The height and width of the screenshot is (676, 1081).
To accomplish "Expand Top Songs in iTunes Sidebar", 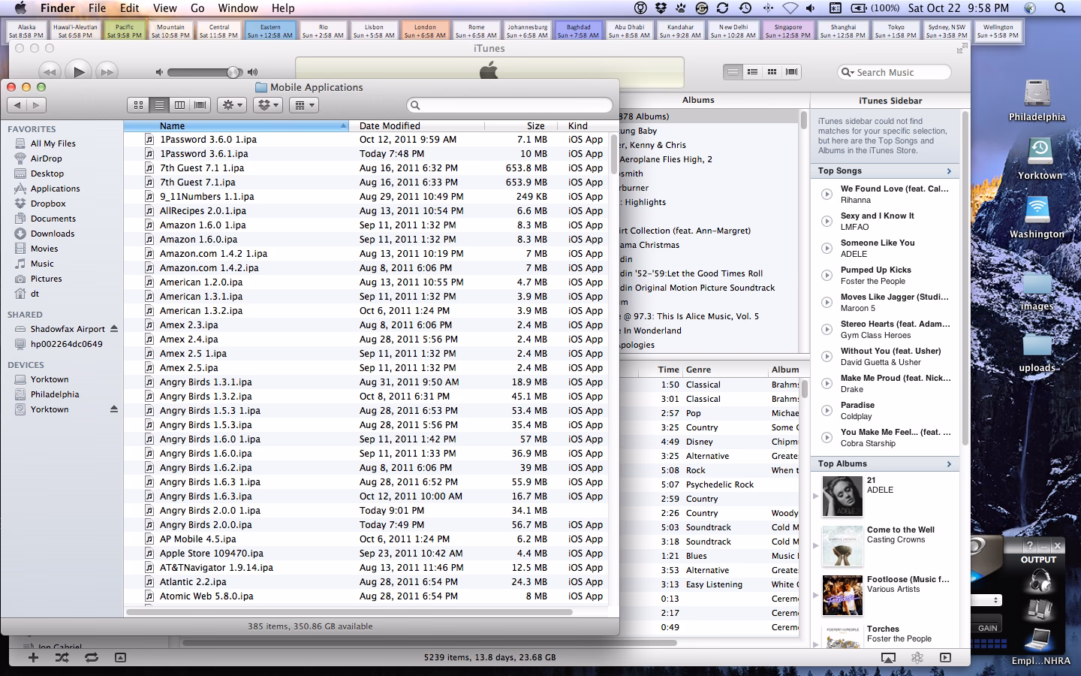I will click(x=949, y=171).
